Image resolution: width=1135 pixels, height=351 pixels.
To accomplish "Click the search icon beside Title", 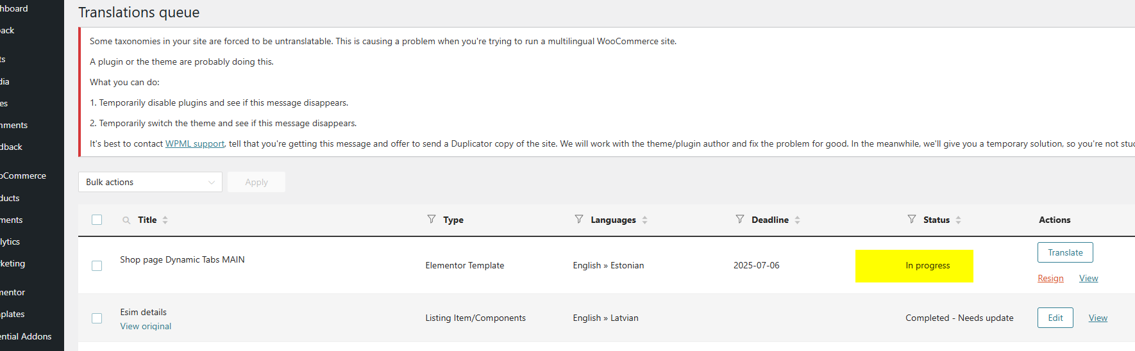I will click(126, 220).
